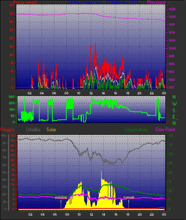
Task: Click the '270' wind direction value
Action: click(x=12, y=103)
